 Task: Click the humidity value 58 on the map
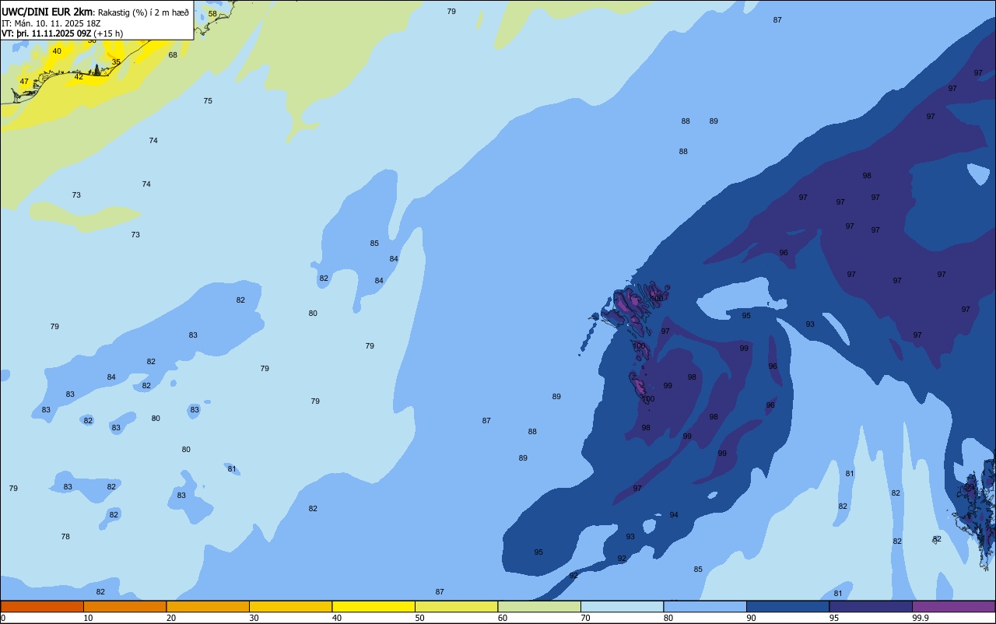pyautogui.click(x=212, y=14)
